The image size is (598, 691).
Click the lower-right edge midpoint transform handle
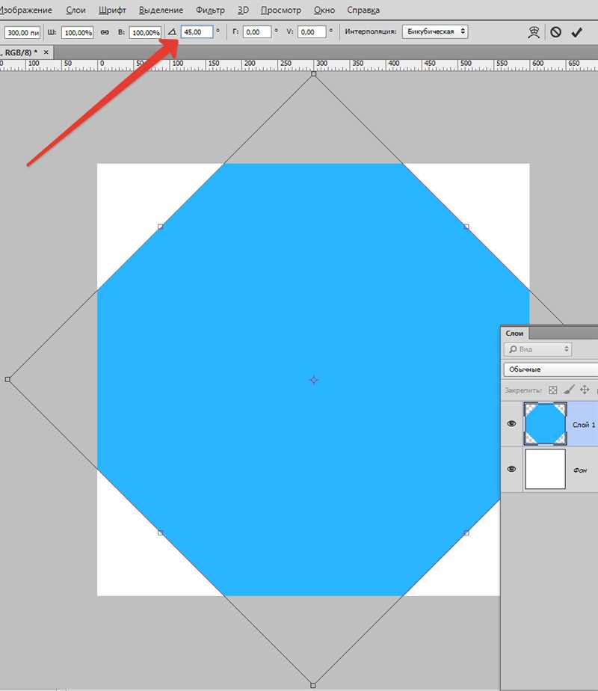click(466, 532)
